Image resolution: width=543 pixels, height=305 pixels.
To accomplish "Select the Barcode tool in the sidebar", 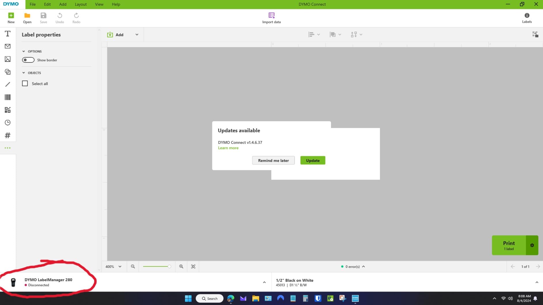I will click(8, 97).
